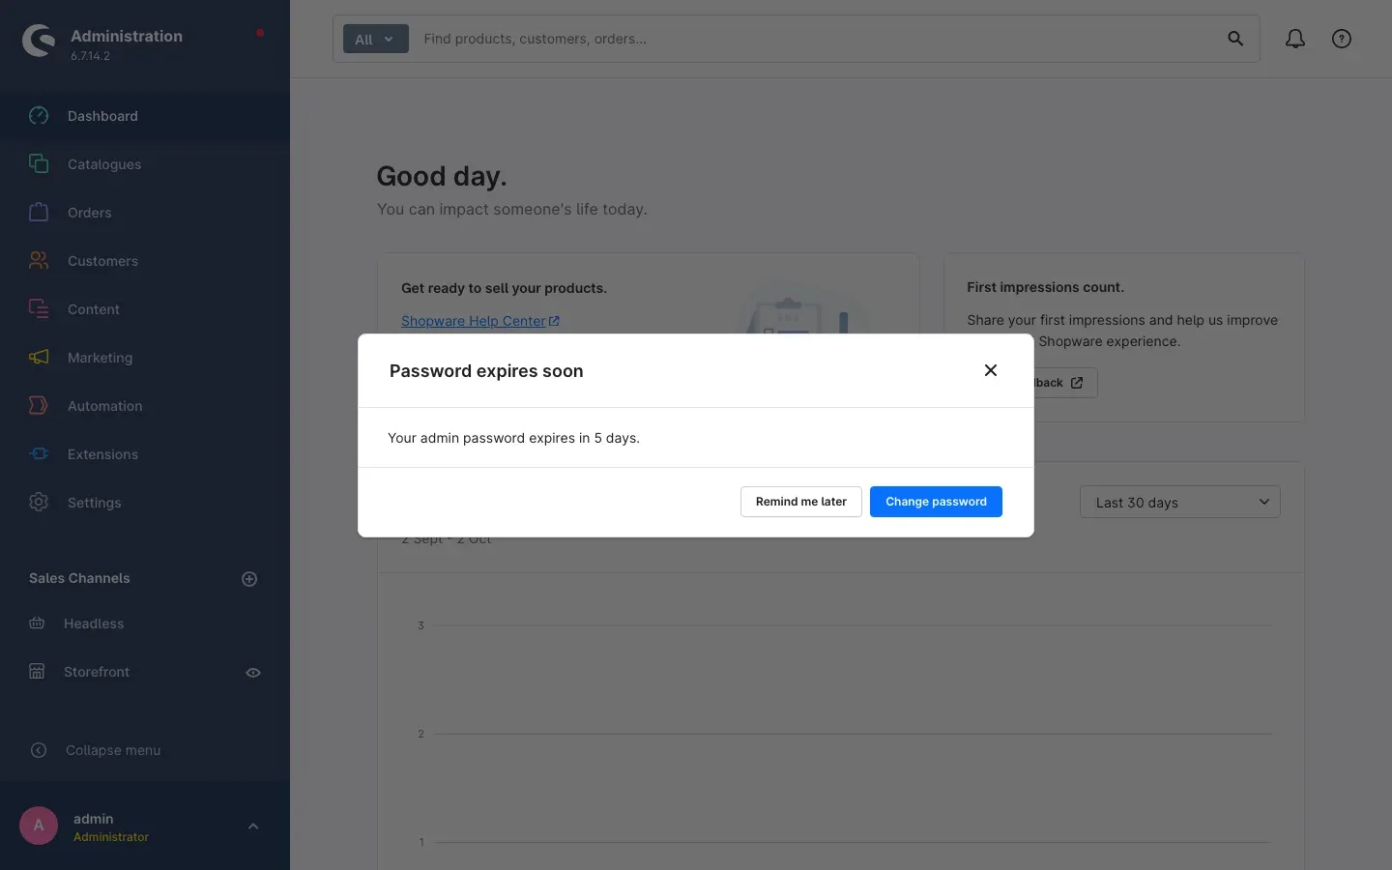The image size is (1392, 870).
Task: Click the search magnifier icon
Action: [x=1235, y=39]
